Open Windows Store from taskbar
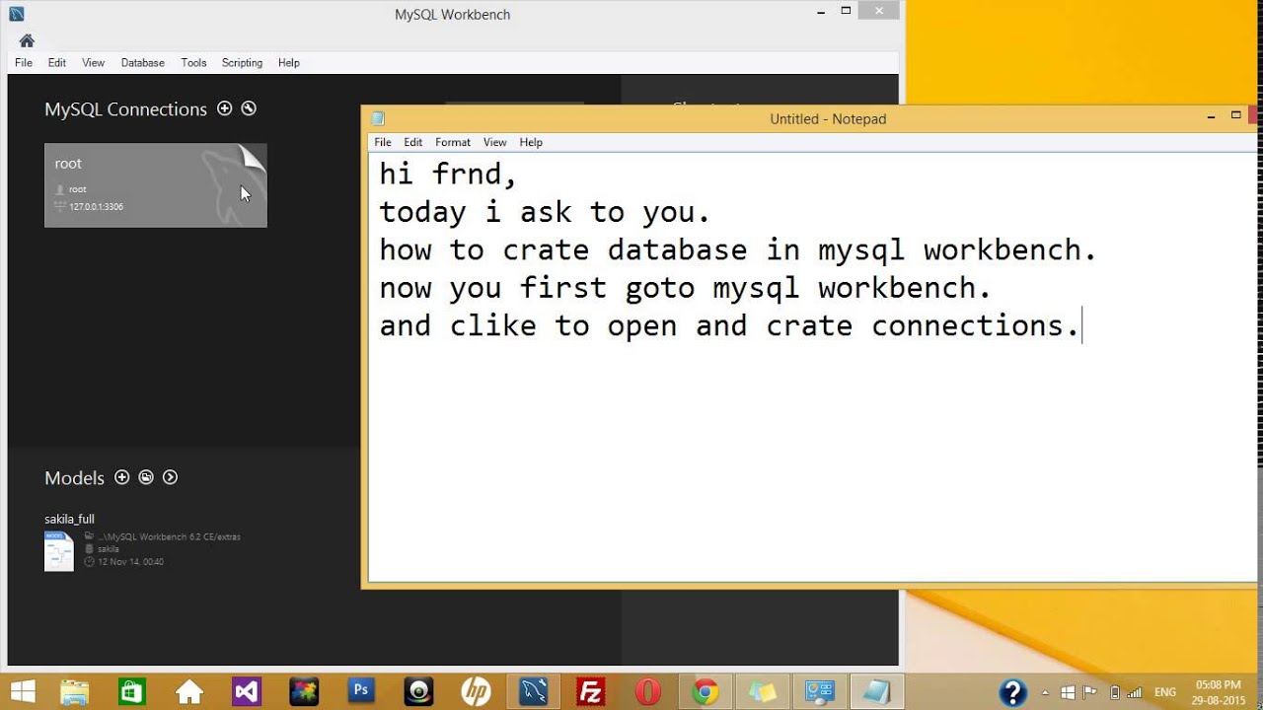This screenshot has height=710, width=1263. click(x=132, y=691)
